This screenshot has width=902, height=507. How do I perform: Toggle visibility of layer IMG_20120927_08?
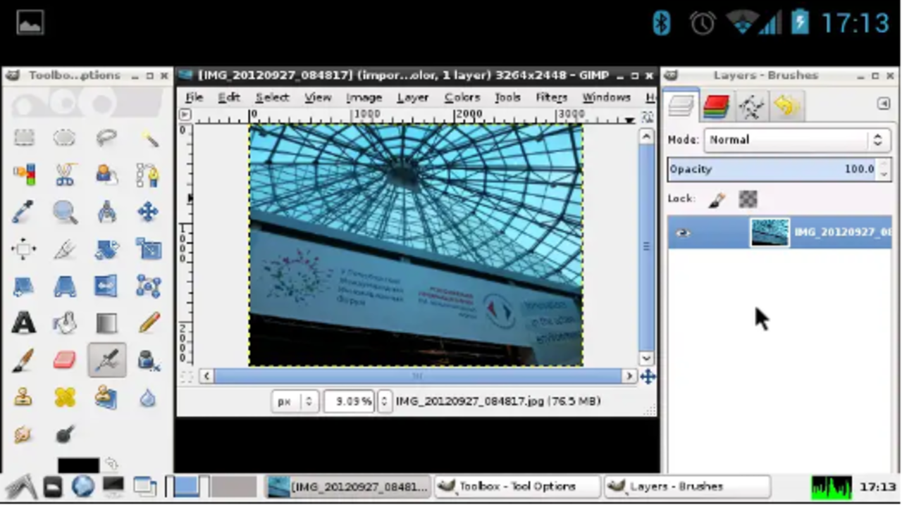coord(681,232)
